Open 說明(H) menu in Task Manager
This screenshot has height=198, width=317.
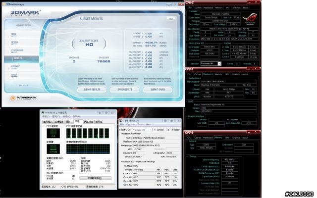pyautogui.click(x=77, y=117)
